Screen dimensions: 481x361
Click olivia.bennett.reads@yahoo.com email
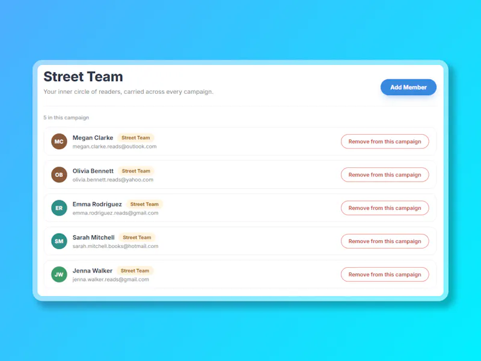(x=113, y=179)
